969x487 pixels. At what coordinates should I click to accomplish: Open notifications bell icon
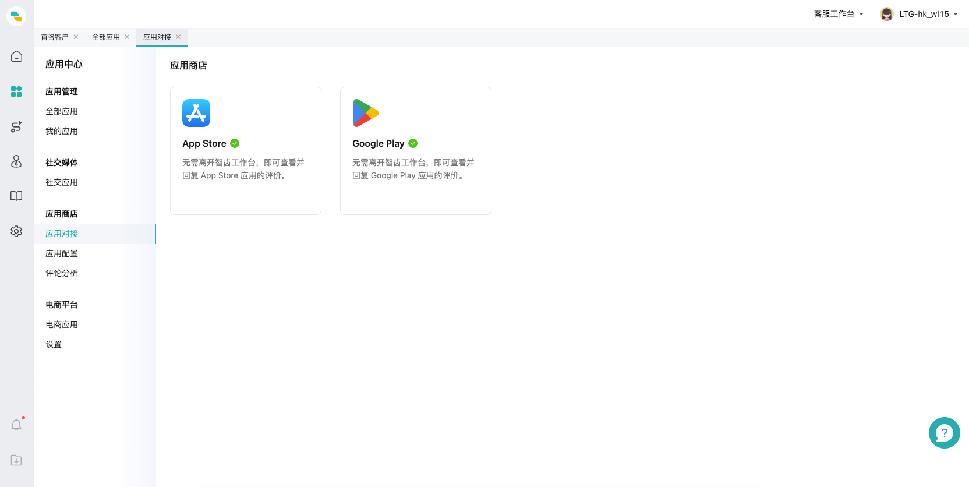point(16,425)
